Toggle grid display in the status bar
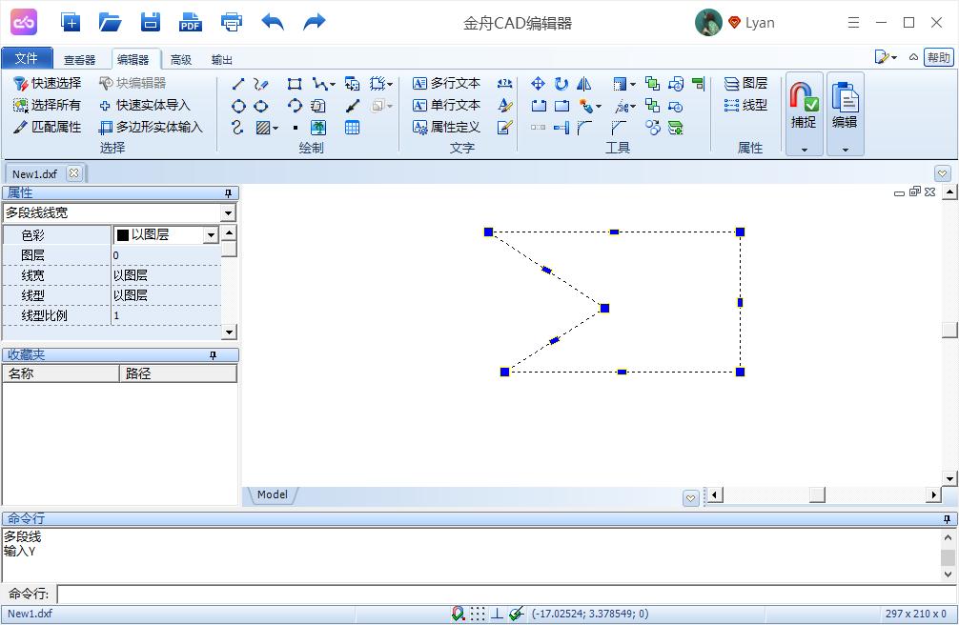Viewport: 959px width, 625px height. [x=478, y=614]
